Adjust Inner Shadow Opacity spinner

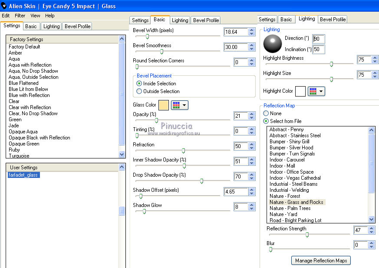pyautogui.click(x=252, y=161)
